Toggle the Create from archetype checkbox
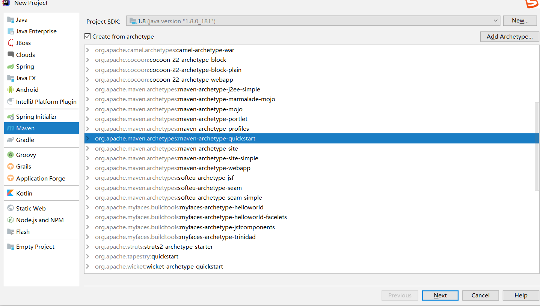Viewport: 540px width, 306px height. 87,36
